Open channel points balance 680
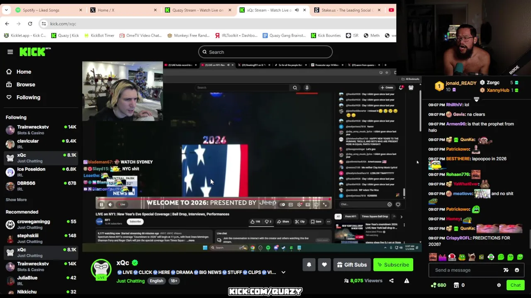531x298 pixels. tap(438, 285)
